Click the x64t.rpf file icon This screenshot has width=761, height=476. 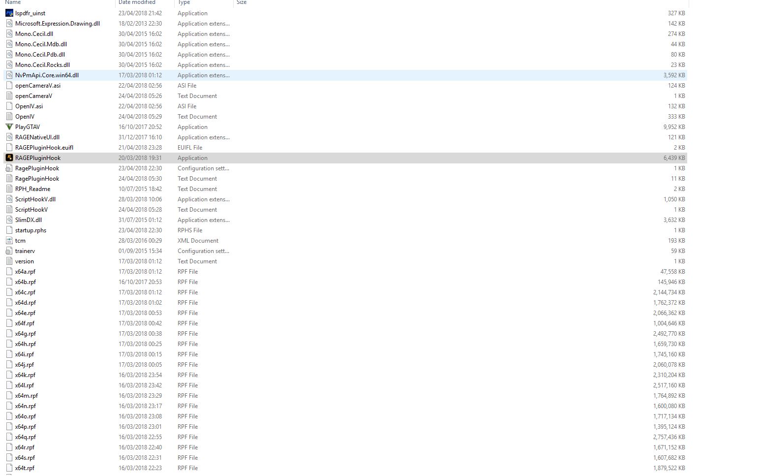[9, 468]
